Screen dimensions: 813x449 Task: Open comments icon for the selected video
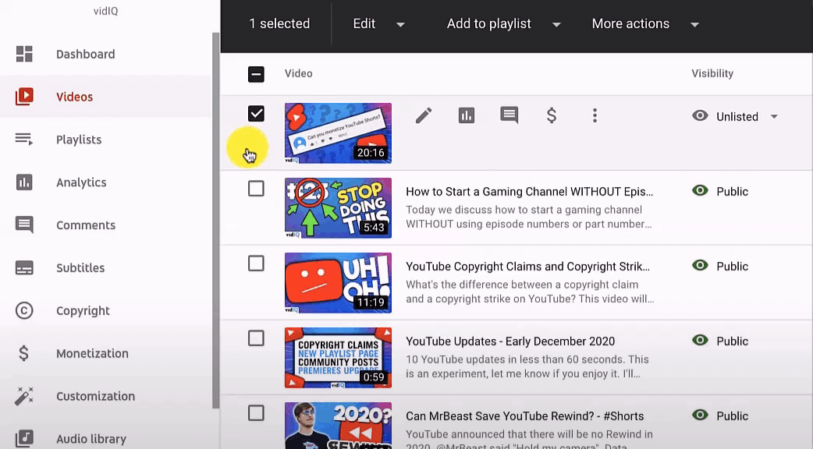[509, 115]
